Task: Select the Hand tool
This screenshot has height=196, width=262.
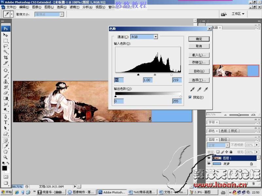Action: click(6, 152)
